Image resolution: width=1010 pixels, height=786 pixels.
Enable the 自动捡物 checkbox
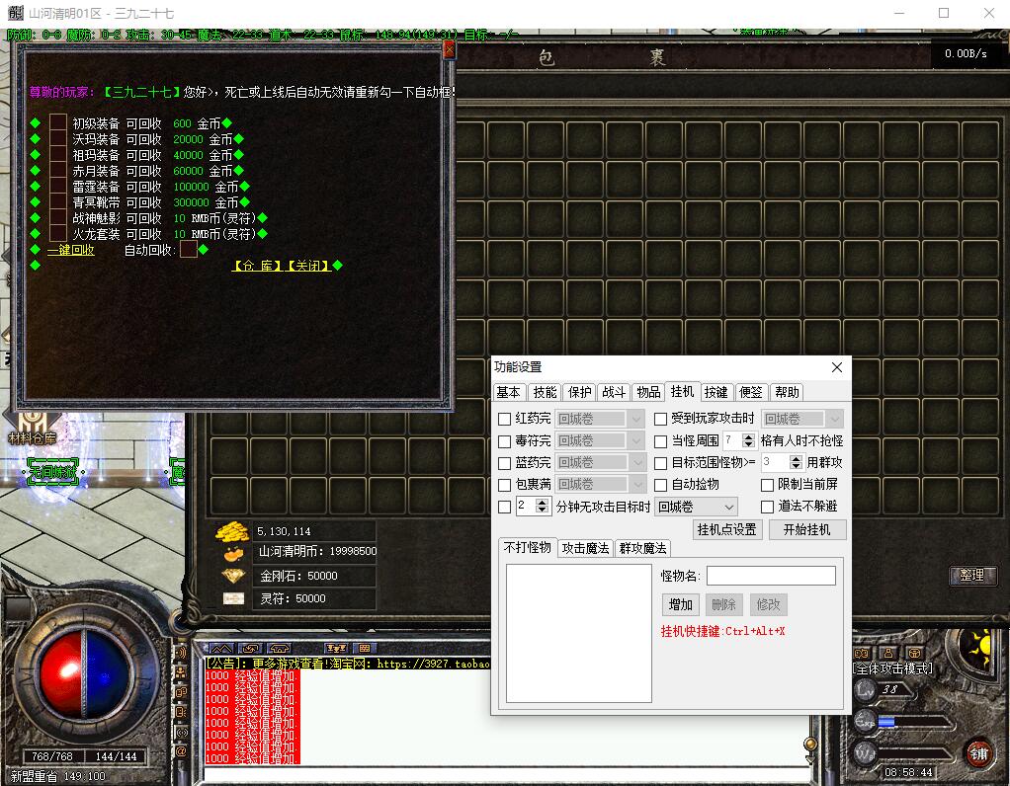661,485
